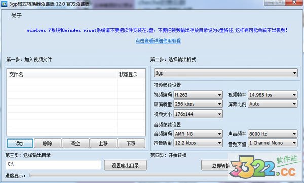
Task: Open the 音频声道 1 Channel Mono dropdown
Action: click(273, 143)
